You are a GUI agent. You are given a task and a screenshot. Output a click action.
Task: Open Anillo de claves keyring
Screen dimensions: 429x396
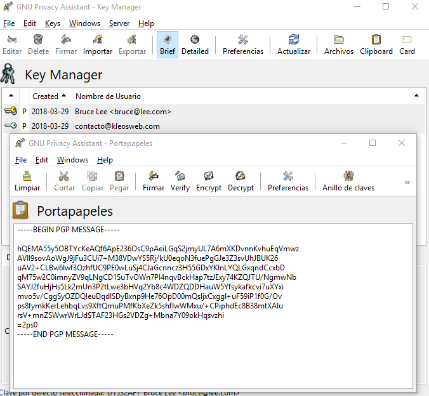coord(348,180)
